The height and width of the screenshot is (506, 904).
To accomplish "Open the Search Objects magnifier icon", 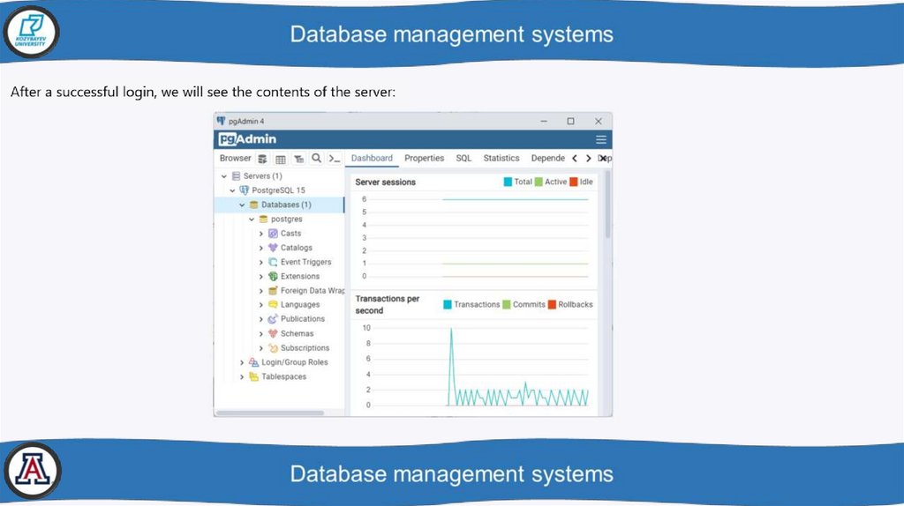I will (x=316, y=159).
